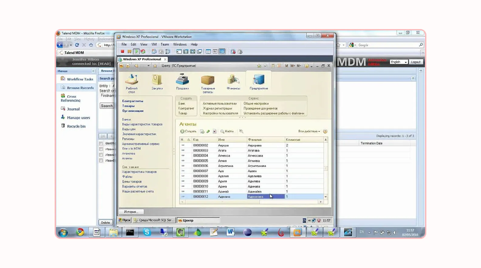The height and width of the screenshot is (268, 481).
Task: Click the edit pencil icon in Агенты toolbar
Action: click(208, 131)
